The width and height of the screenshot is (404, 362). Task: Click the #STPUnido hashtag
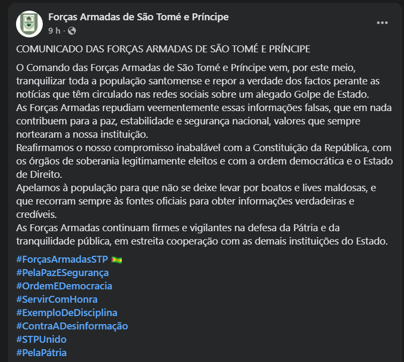[x=41, y=339]
